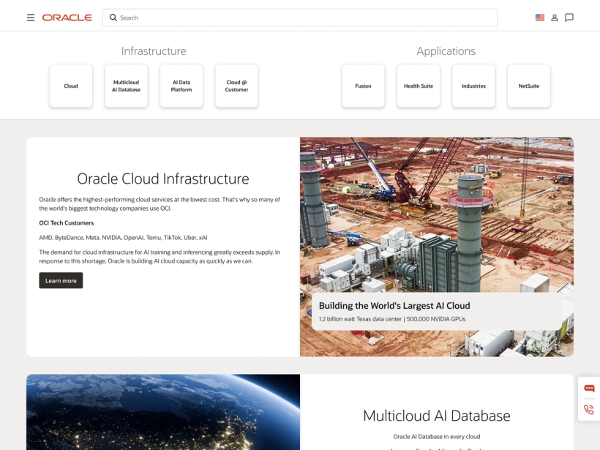The image size is (600, 450).
Task: Click the 1.2 billion watt Texas data center caption
Action: 392,319
